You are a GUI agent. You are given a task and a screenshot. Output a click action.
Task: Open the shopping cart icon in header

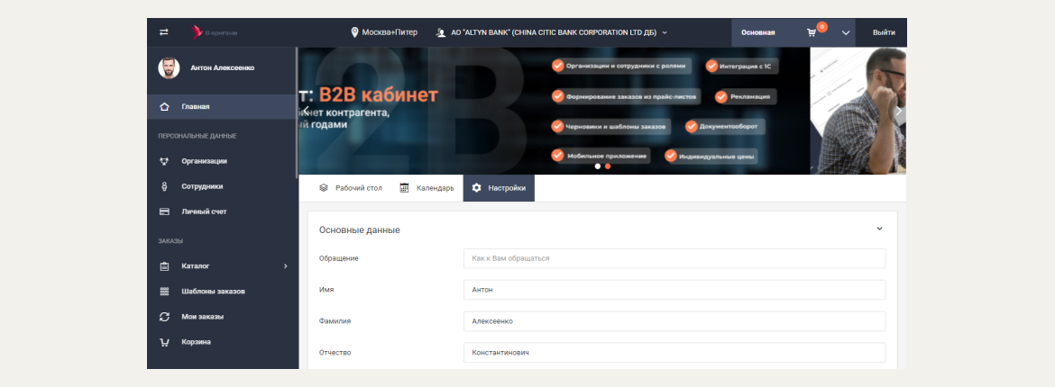click(x=812, y=32)
